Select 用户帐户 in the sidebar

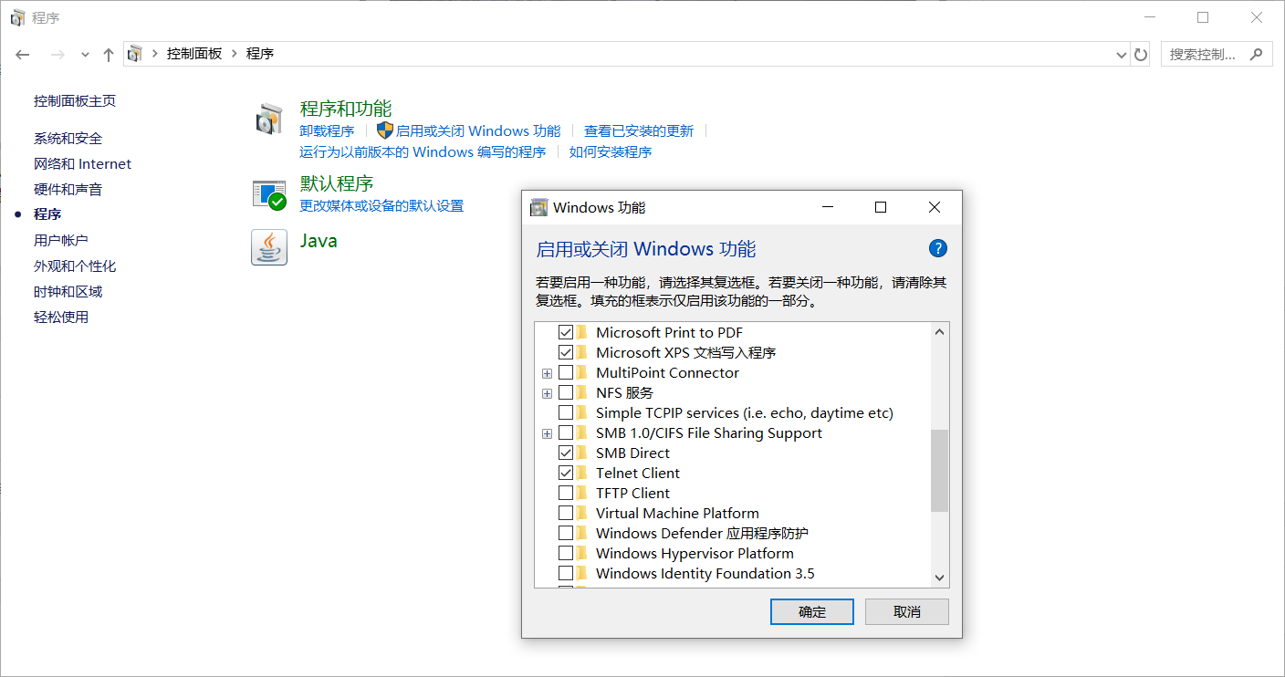pyautogui.click(x=60, y=240)
